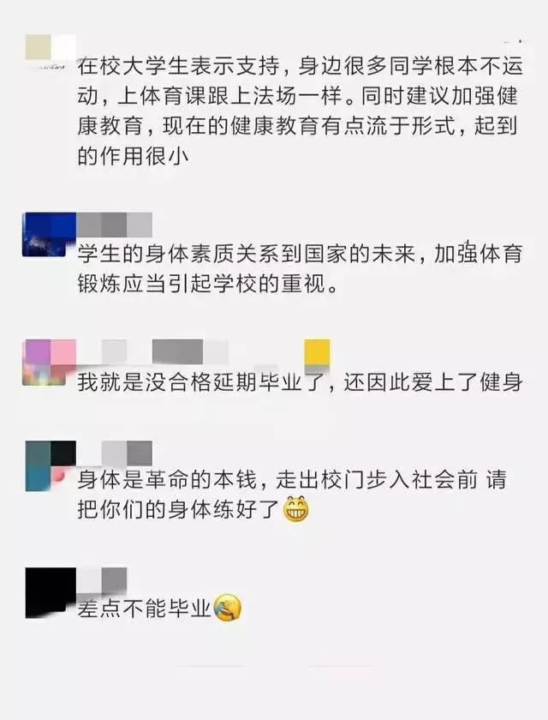548x720 pixels.
Task: Click the comment about 学生的身体素质关系到国家的未来
Action: click(x=300, y=269)
